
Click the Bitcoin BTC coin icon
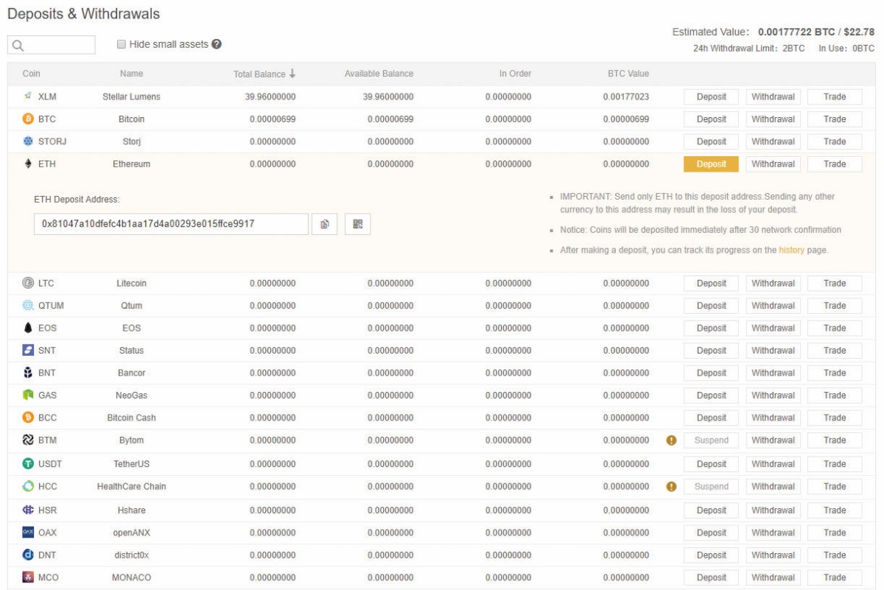[x=28, y=119]
